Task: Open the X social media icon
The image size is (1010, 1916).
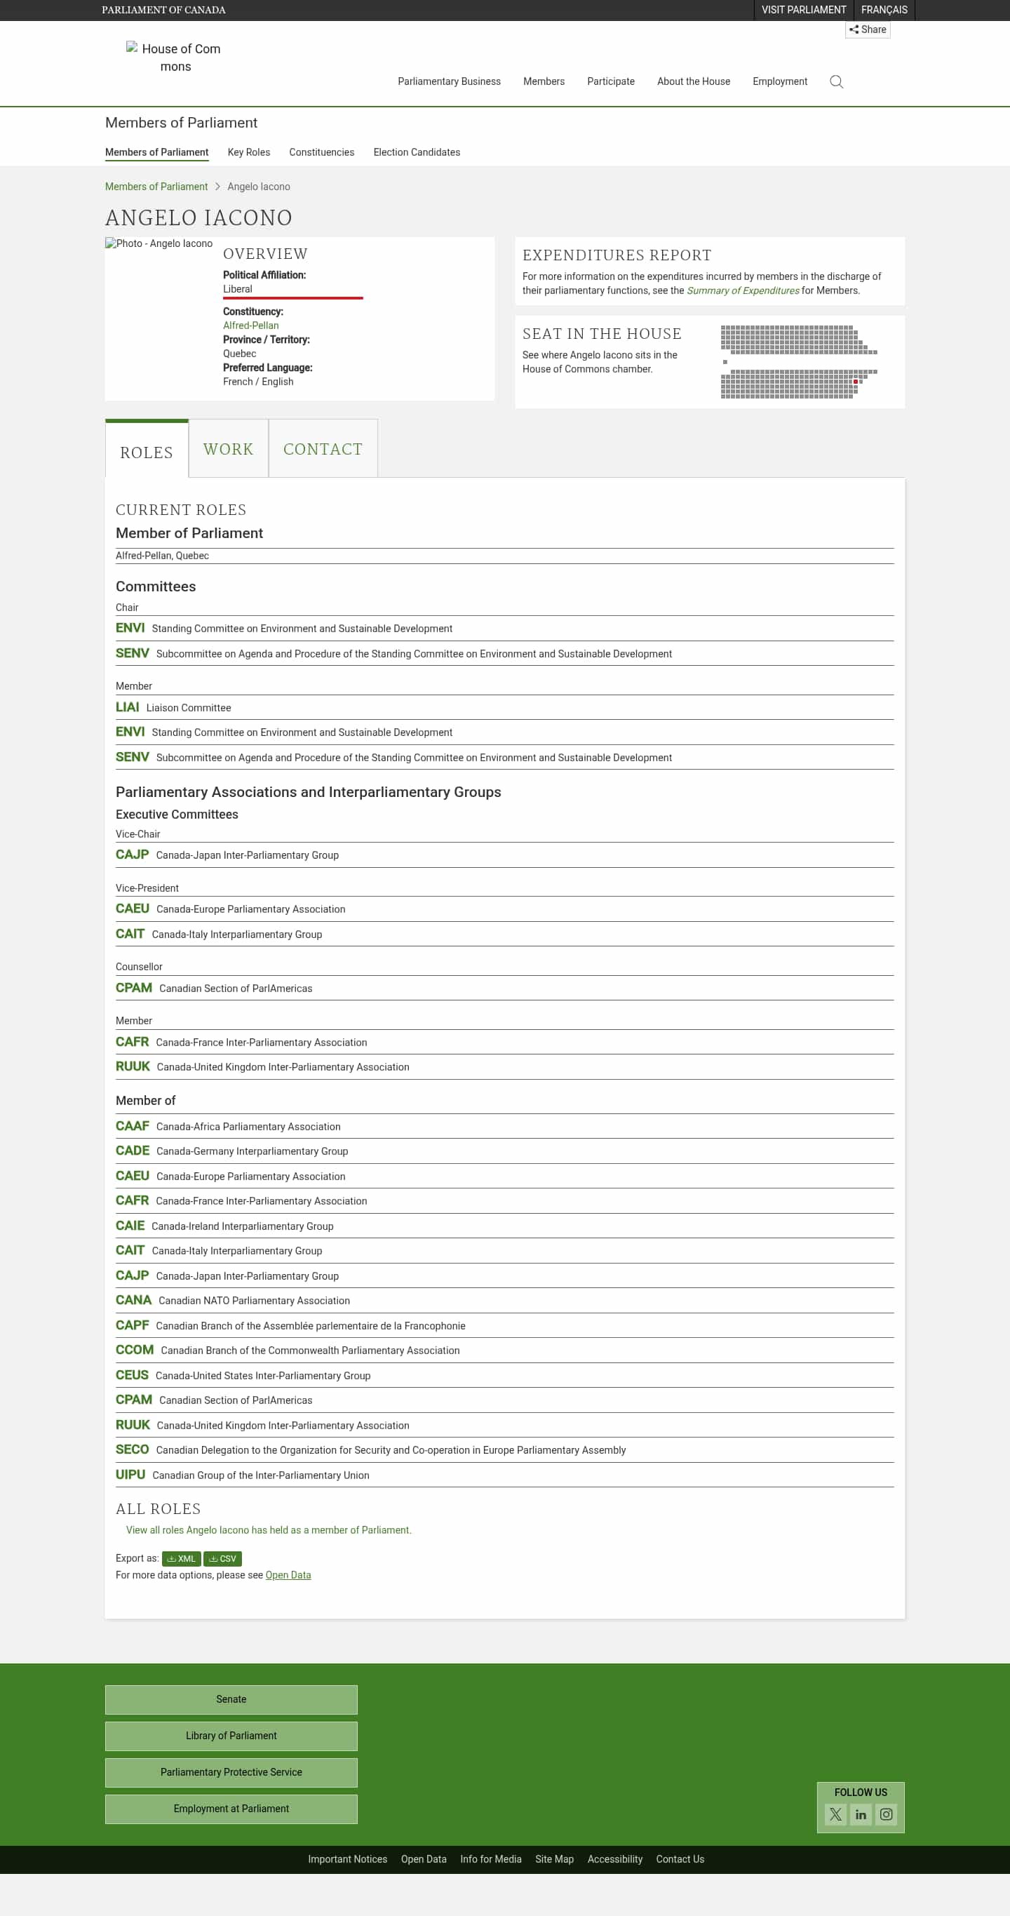Action: click(x=835, y=1814)
